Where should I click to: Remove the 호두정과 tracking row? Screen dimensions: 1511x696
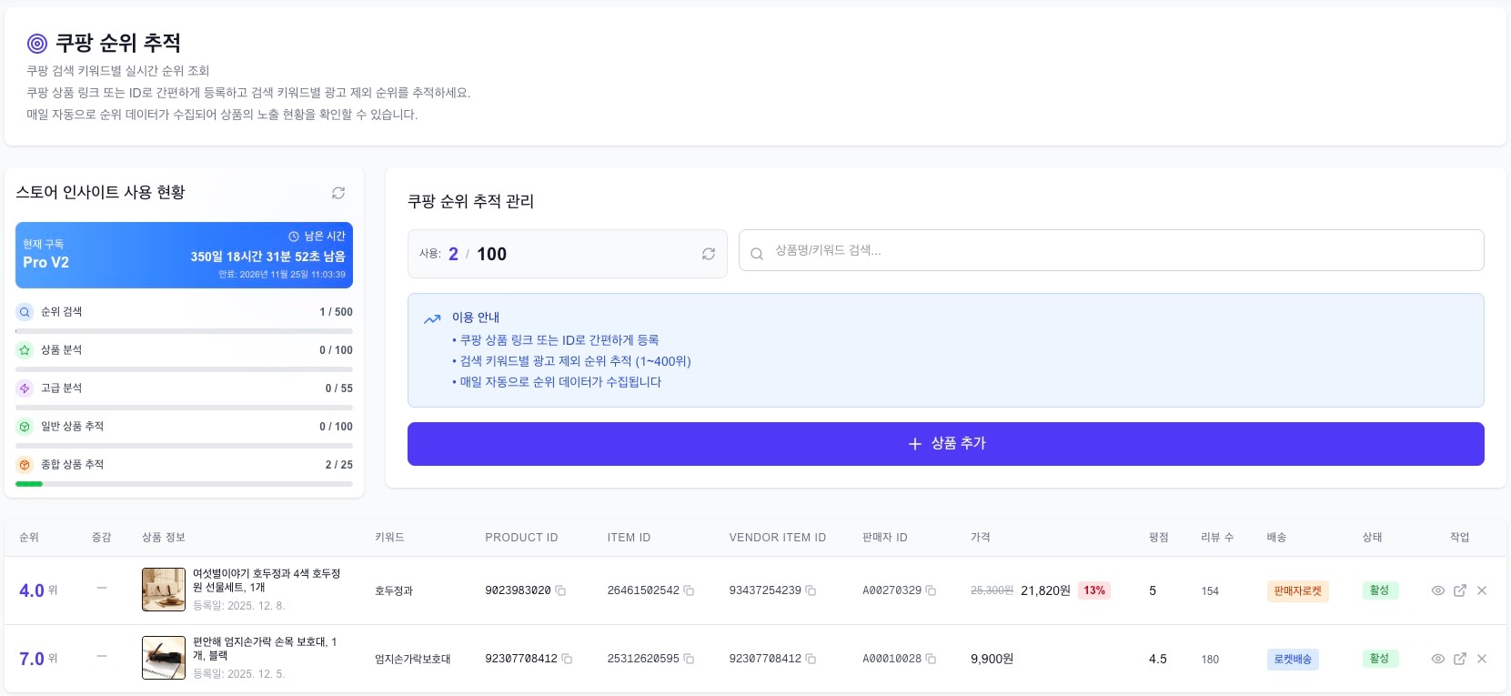1482,590
